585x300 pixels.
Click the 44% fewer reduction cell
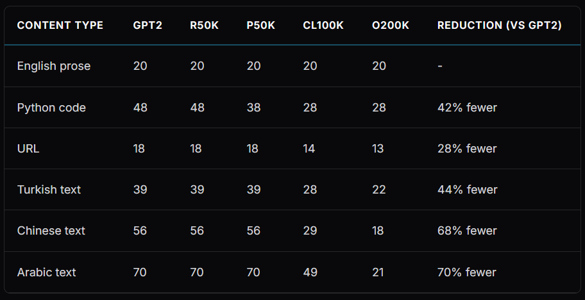point(467,190)
